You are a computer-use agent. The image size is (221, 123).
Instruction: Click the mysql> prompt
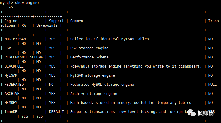pyautogui.click(x=7, y=3)
